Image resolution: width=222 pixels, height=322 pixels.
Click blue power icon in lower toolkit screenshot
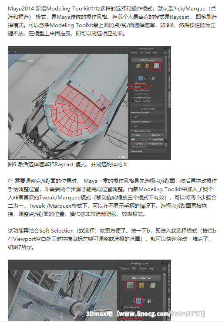coord(164,268)
